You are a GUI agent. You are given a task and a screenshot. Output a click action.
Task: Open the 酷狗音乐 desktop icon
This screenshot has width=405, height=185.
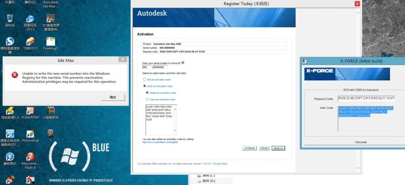(x=10, y=157)
